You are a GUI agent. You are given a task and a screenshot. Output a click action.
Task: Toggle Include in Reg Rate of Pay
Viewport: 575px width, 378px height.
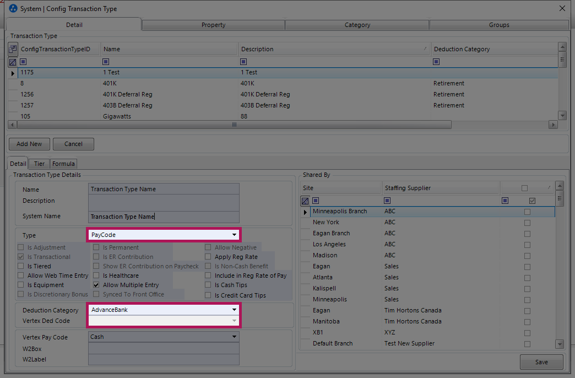208,276
